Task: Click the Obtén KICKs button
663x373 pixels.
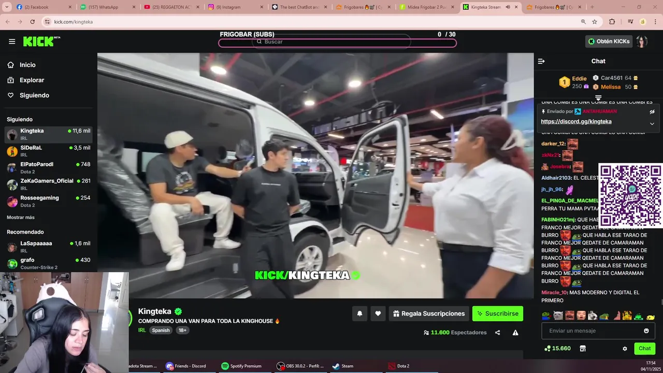Action: point(609,41)
